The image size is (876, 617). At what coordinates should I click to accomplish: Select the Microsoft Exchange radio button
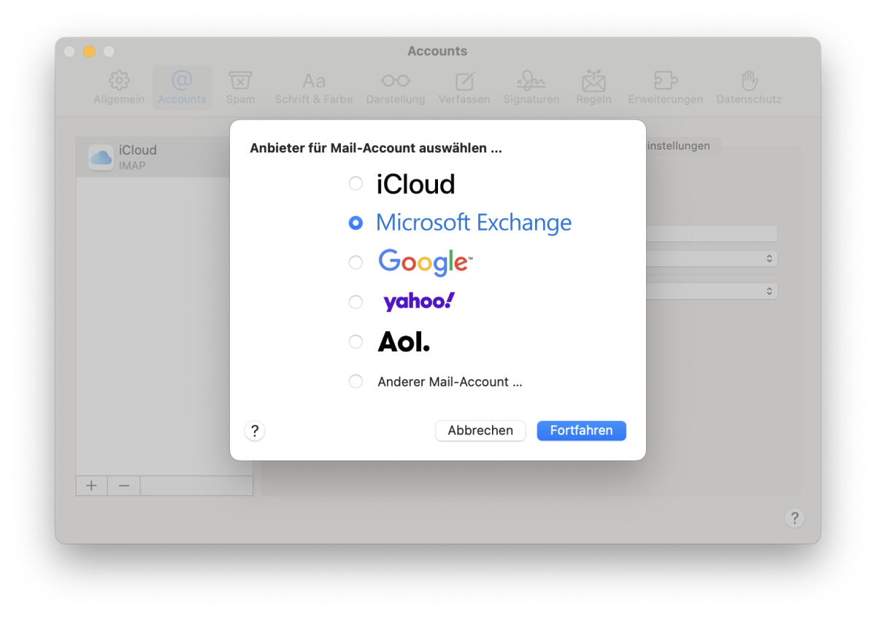(x=356, y=223)
